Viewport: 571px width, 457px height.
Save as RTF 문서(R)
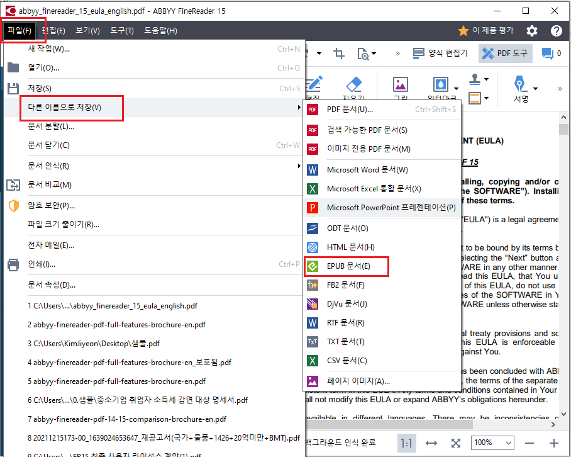tap(382, 323)
